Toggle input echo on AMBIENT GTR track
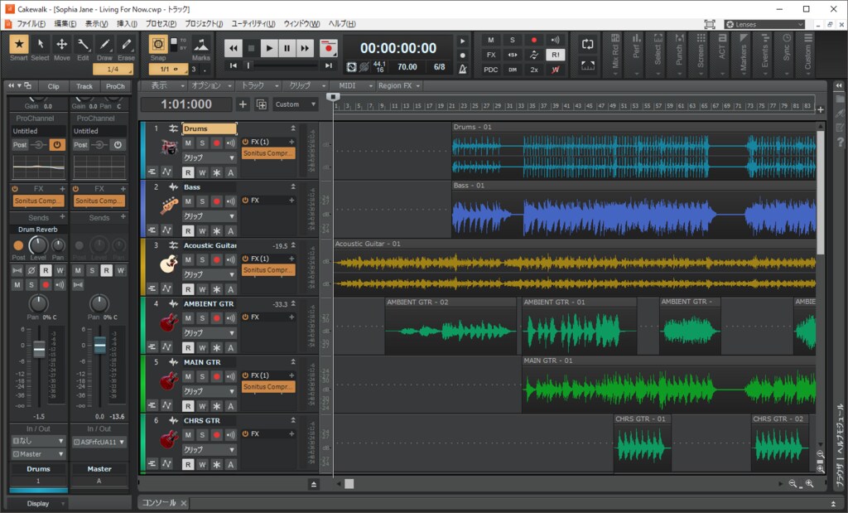This screenshot has height=513, width=848. click(231, 318)
